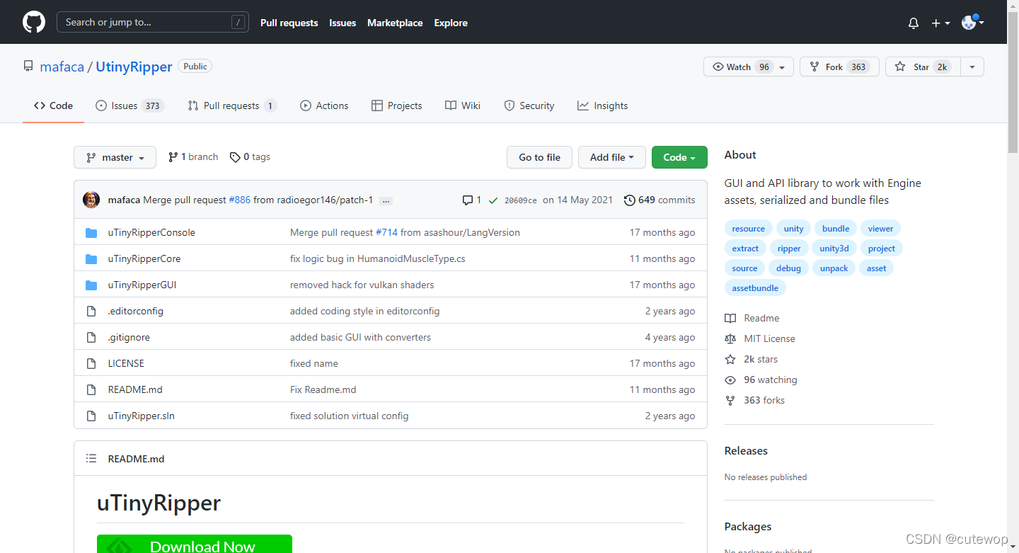Open the README.md file in list

[135, 389]
